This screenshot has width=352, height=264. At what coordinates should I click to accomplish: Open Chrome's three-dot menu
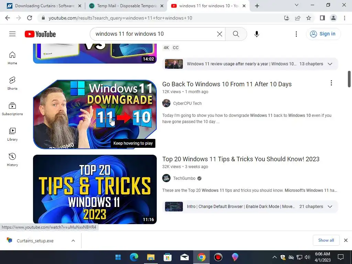point(344,18)
